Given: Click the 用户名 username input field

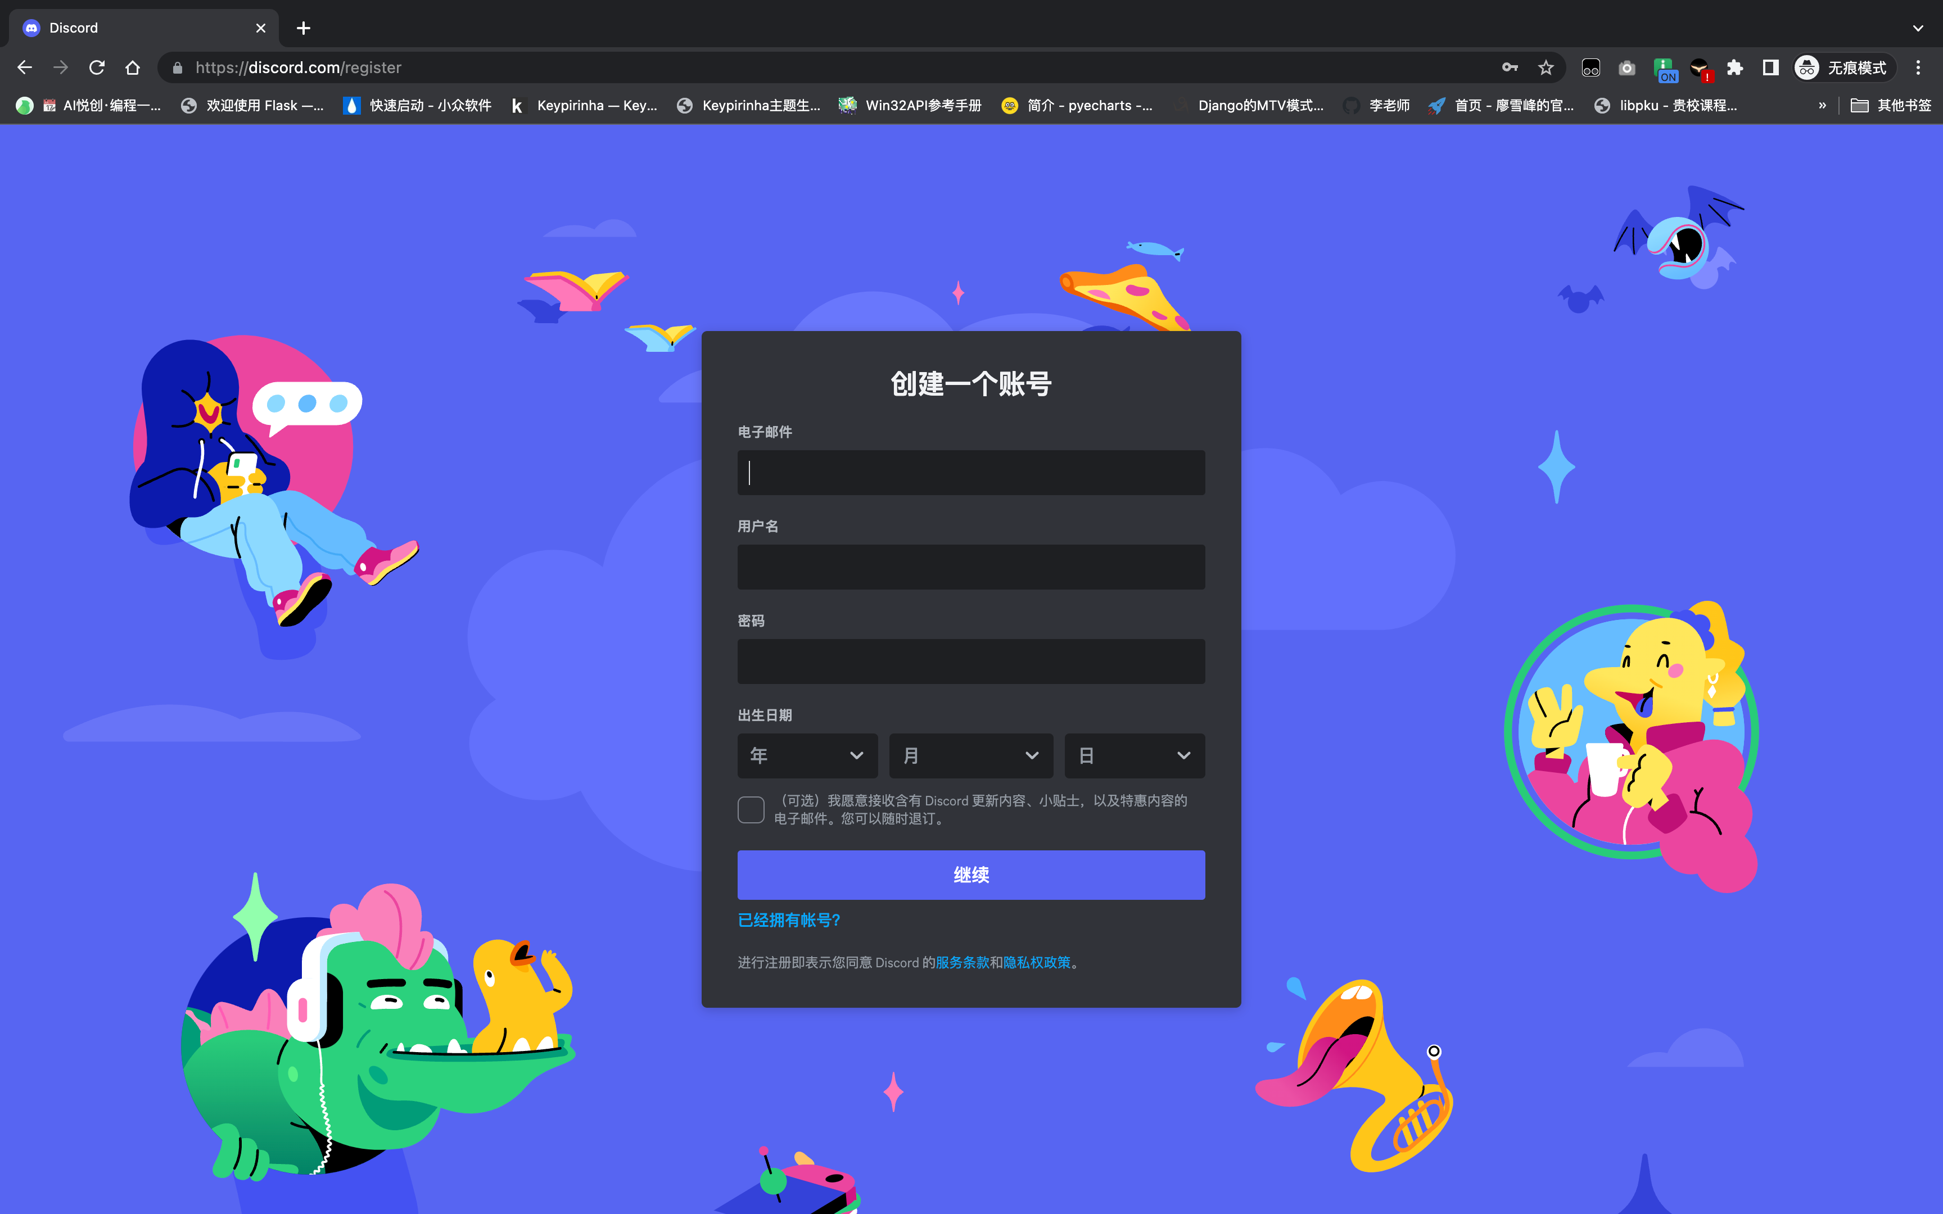Looking at the screenshot, I should (x=971, y=567).
